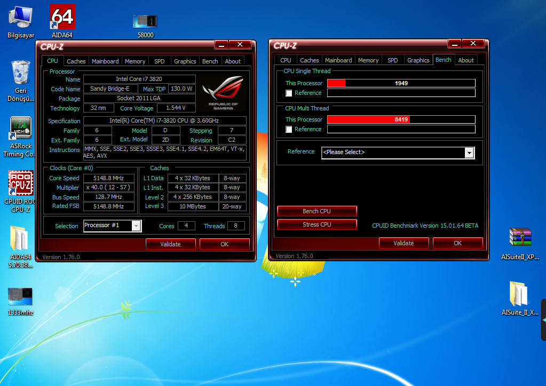Click the Bus Speed 128.7 MHz value
The height and width of the screenshot is (386, 546).
[x=109, y=197]
